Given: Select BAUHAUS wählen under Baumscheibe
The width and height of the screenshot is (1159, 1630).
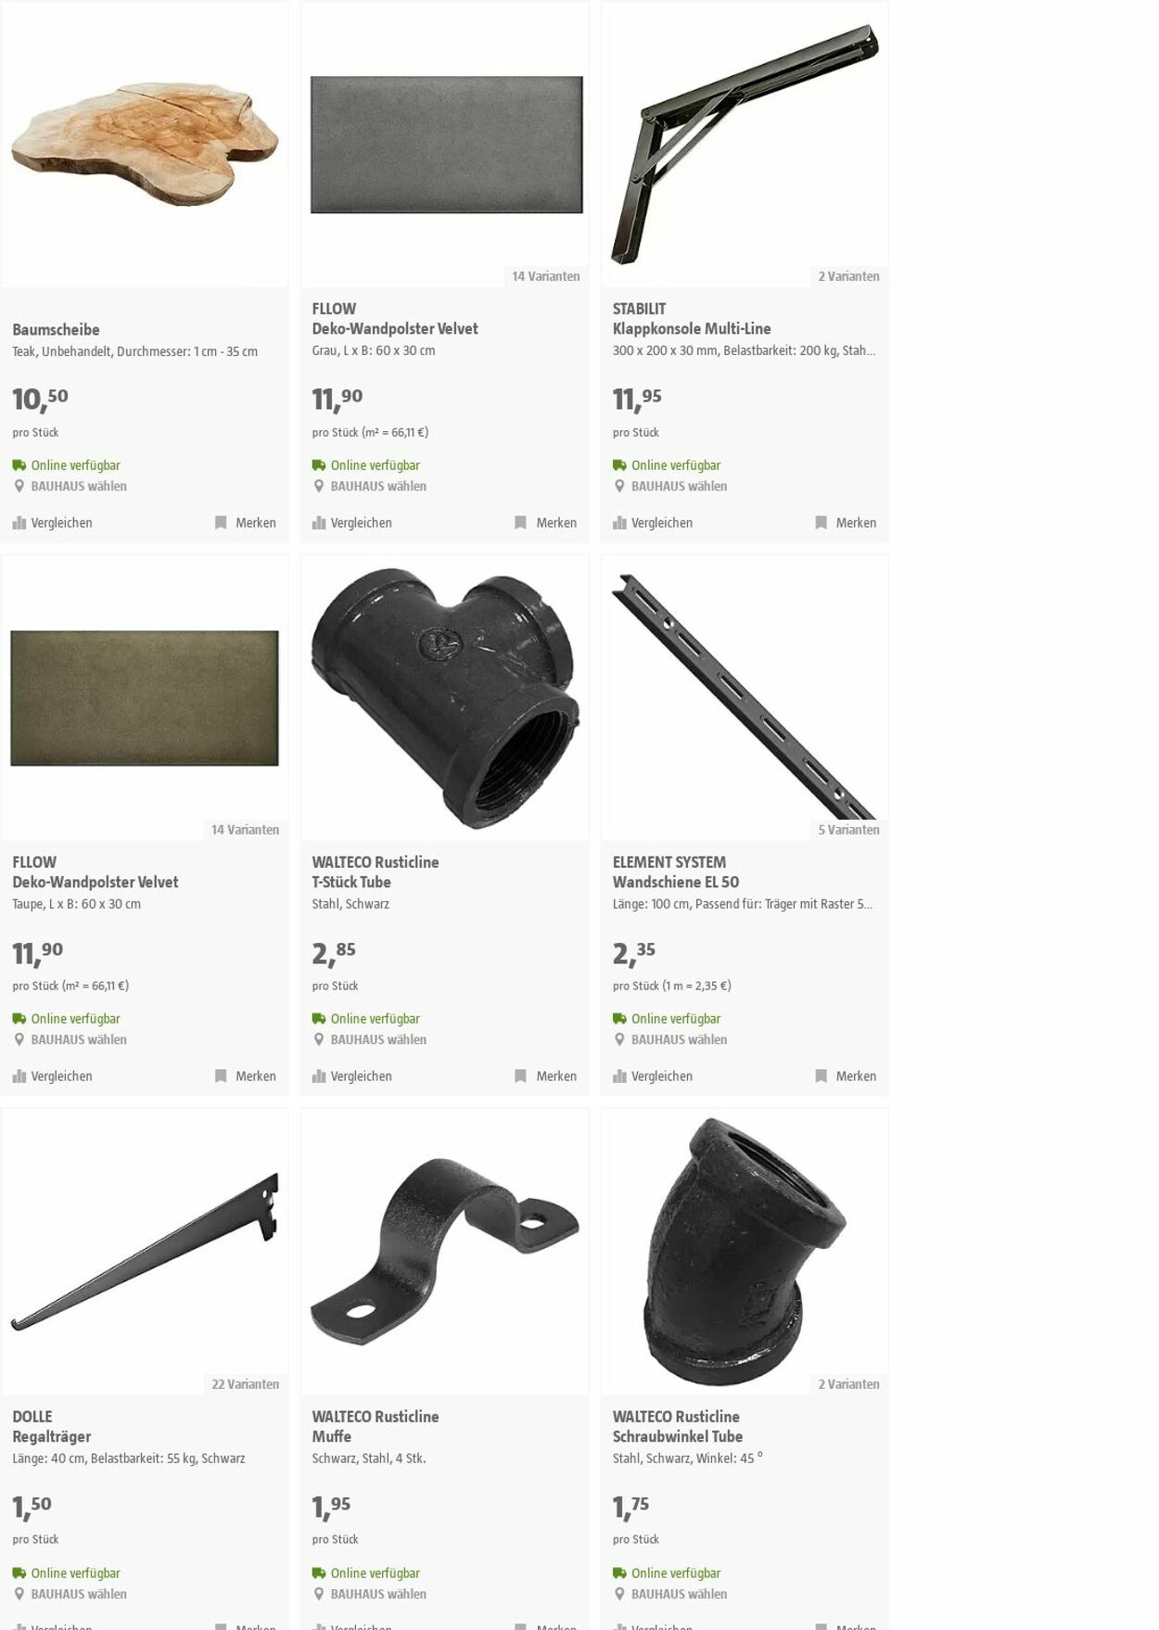Looking at the screenshot, I should [x=79, y=486].
